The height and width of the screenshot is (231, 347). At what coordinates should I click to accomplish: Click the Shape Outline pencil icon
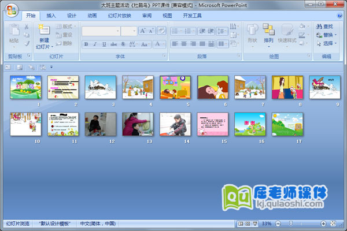302,35
